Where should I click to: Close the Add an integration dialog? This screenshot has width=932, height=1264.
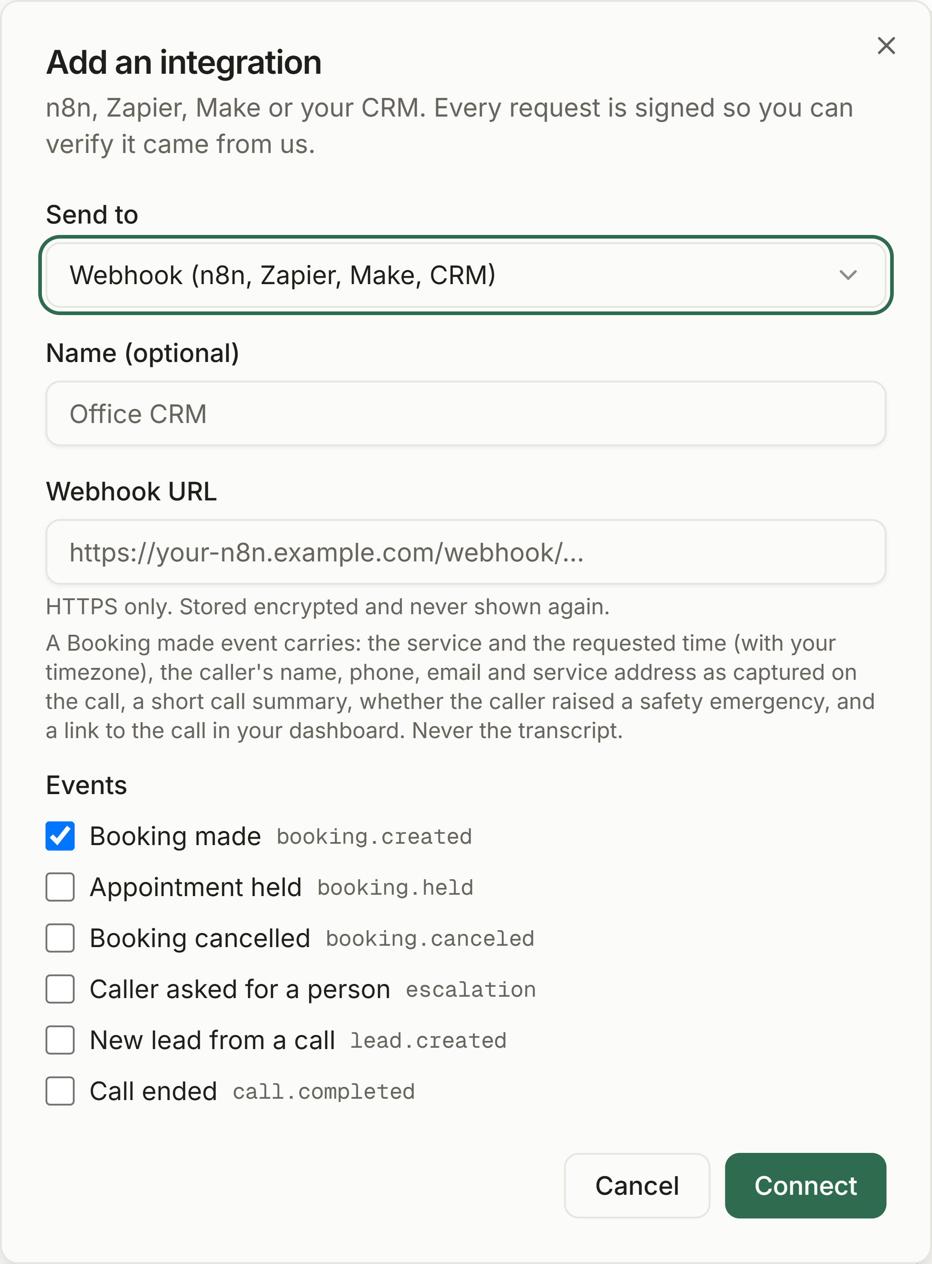coord(886,46)
